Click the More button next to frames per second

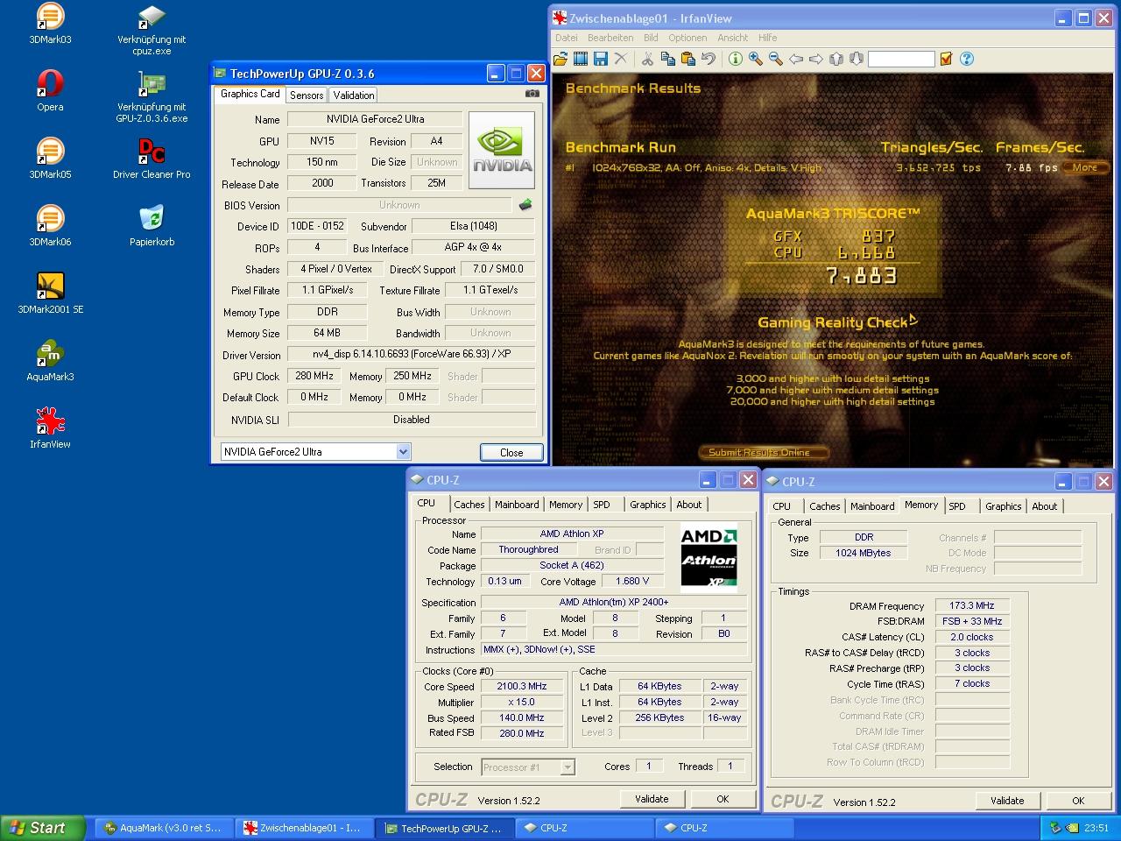point(1084,167)
